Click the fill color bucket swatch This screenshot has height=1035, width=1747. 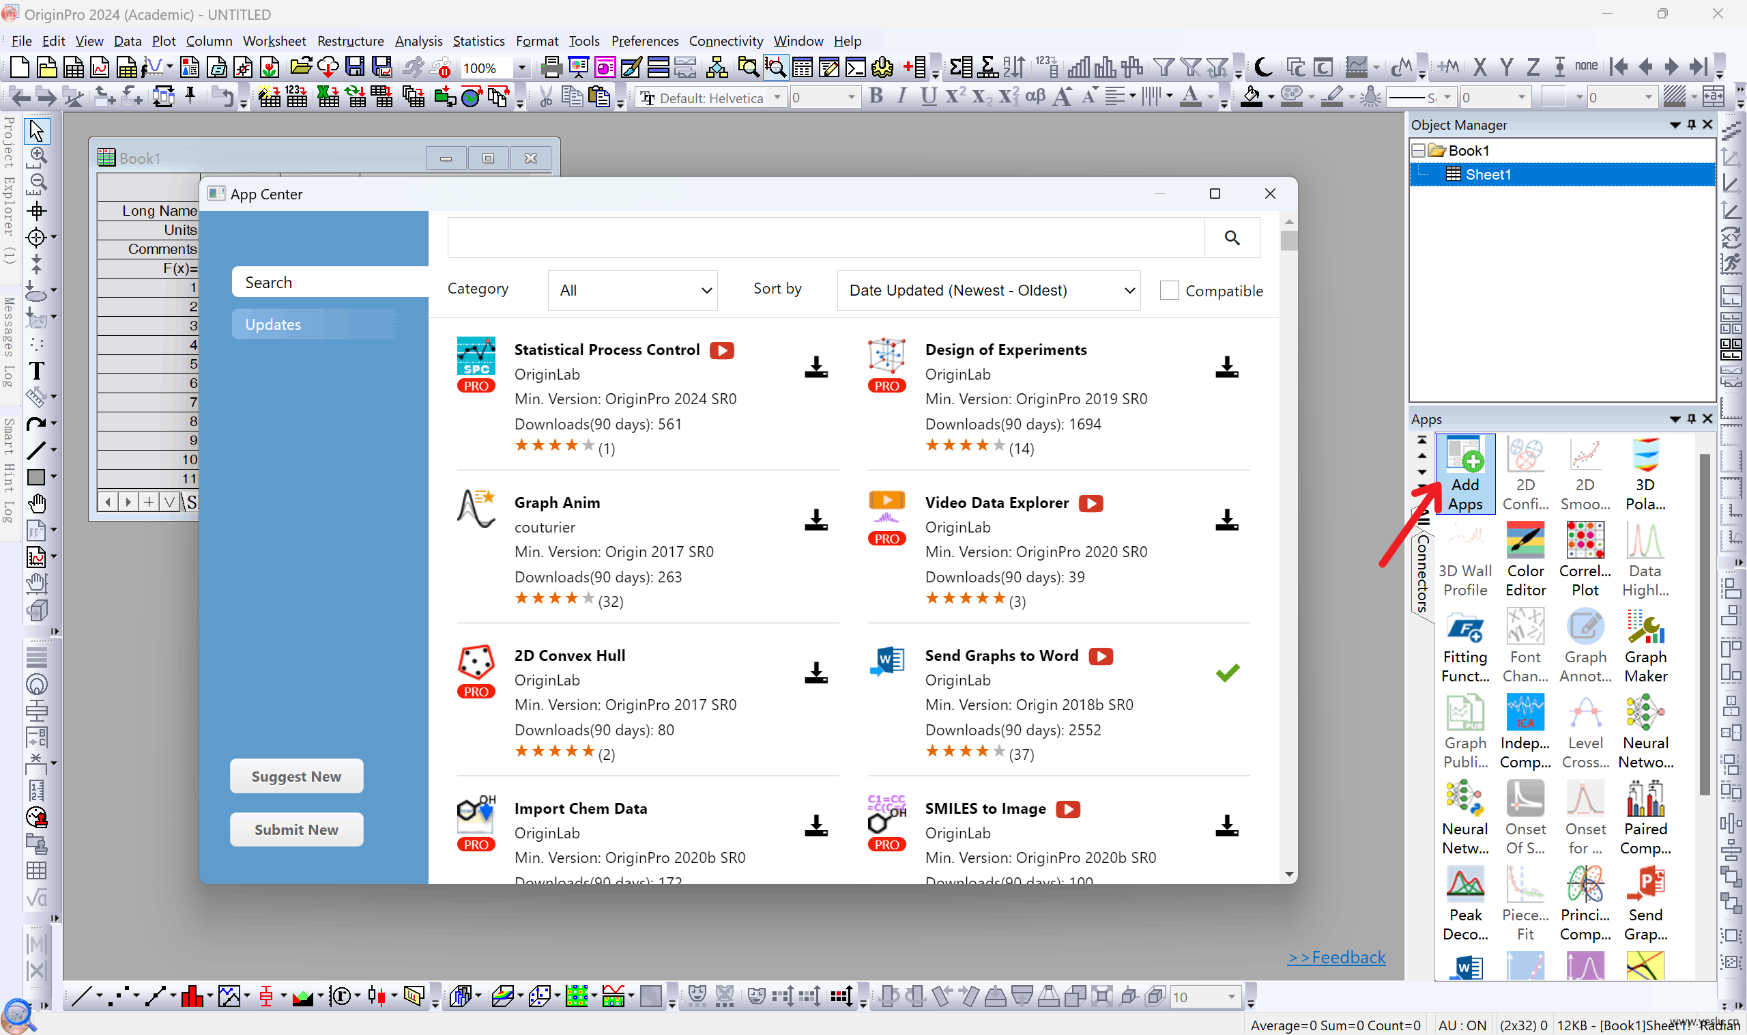point(1251,96)
